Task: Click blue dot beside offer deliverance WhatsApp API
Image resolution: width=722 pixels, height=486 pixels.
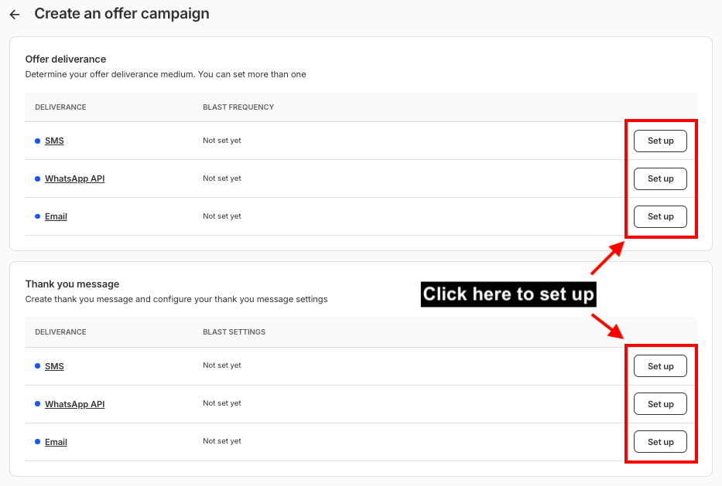Action: click(x=37, y=178)
